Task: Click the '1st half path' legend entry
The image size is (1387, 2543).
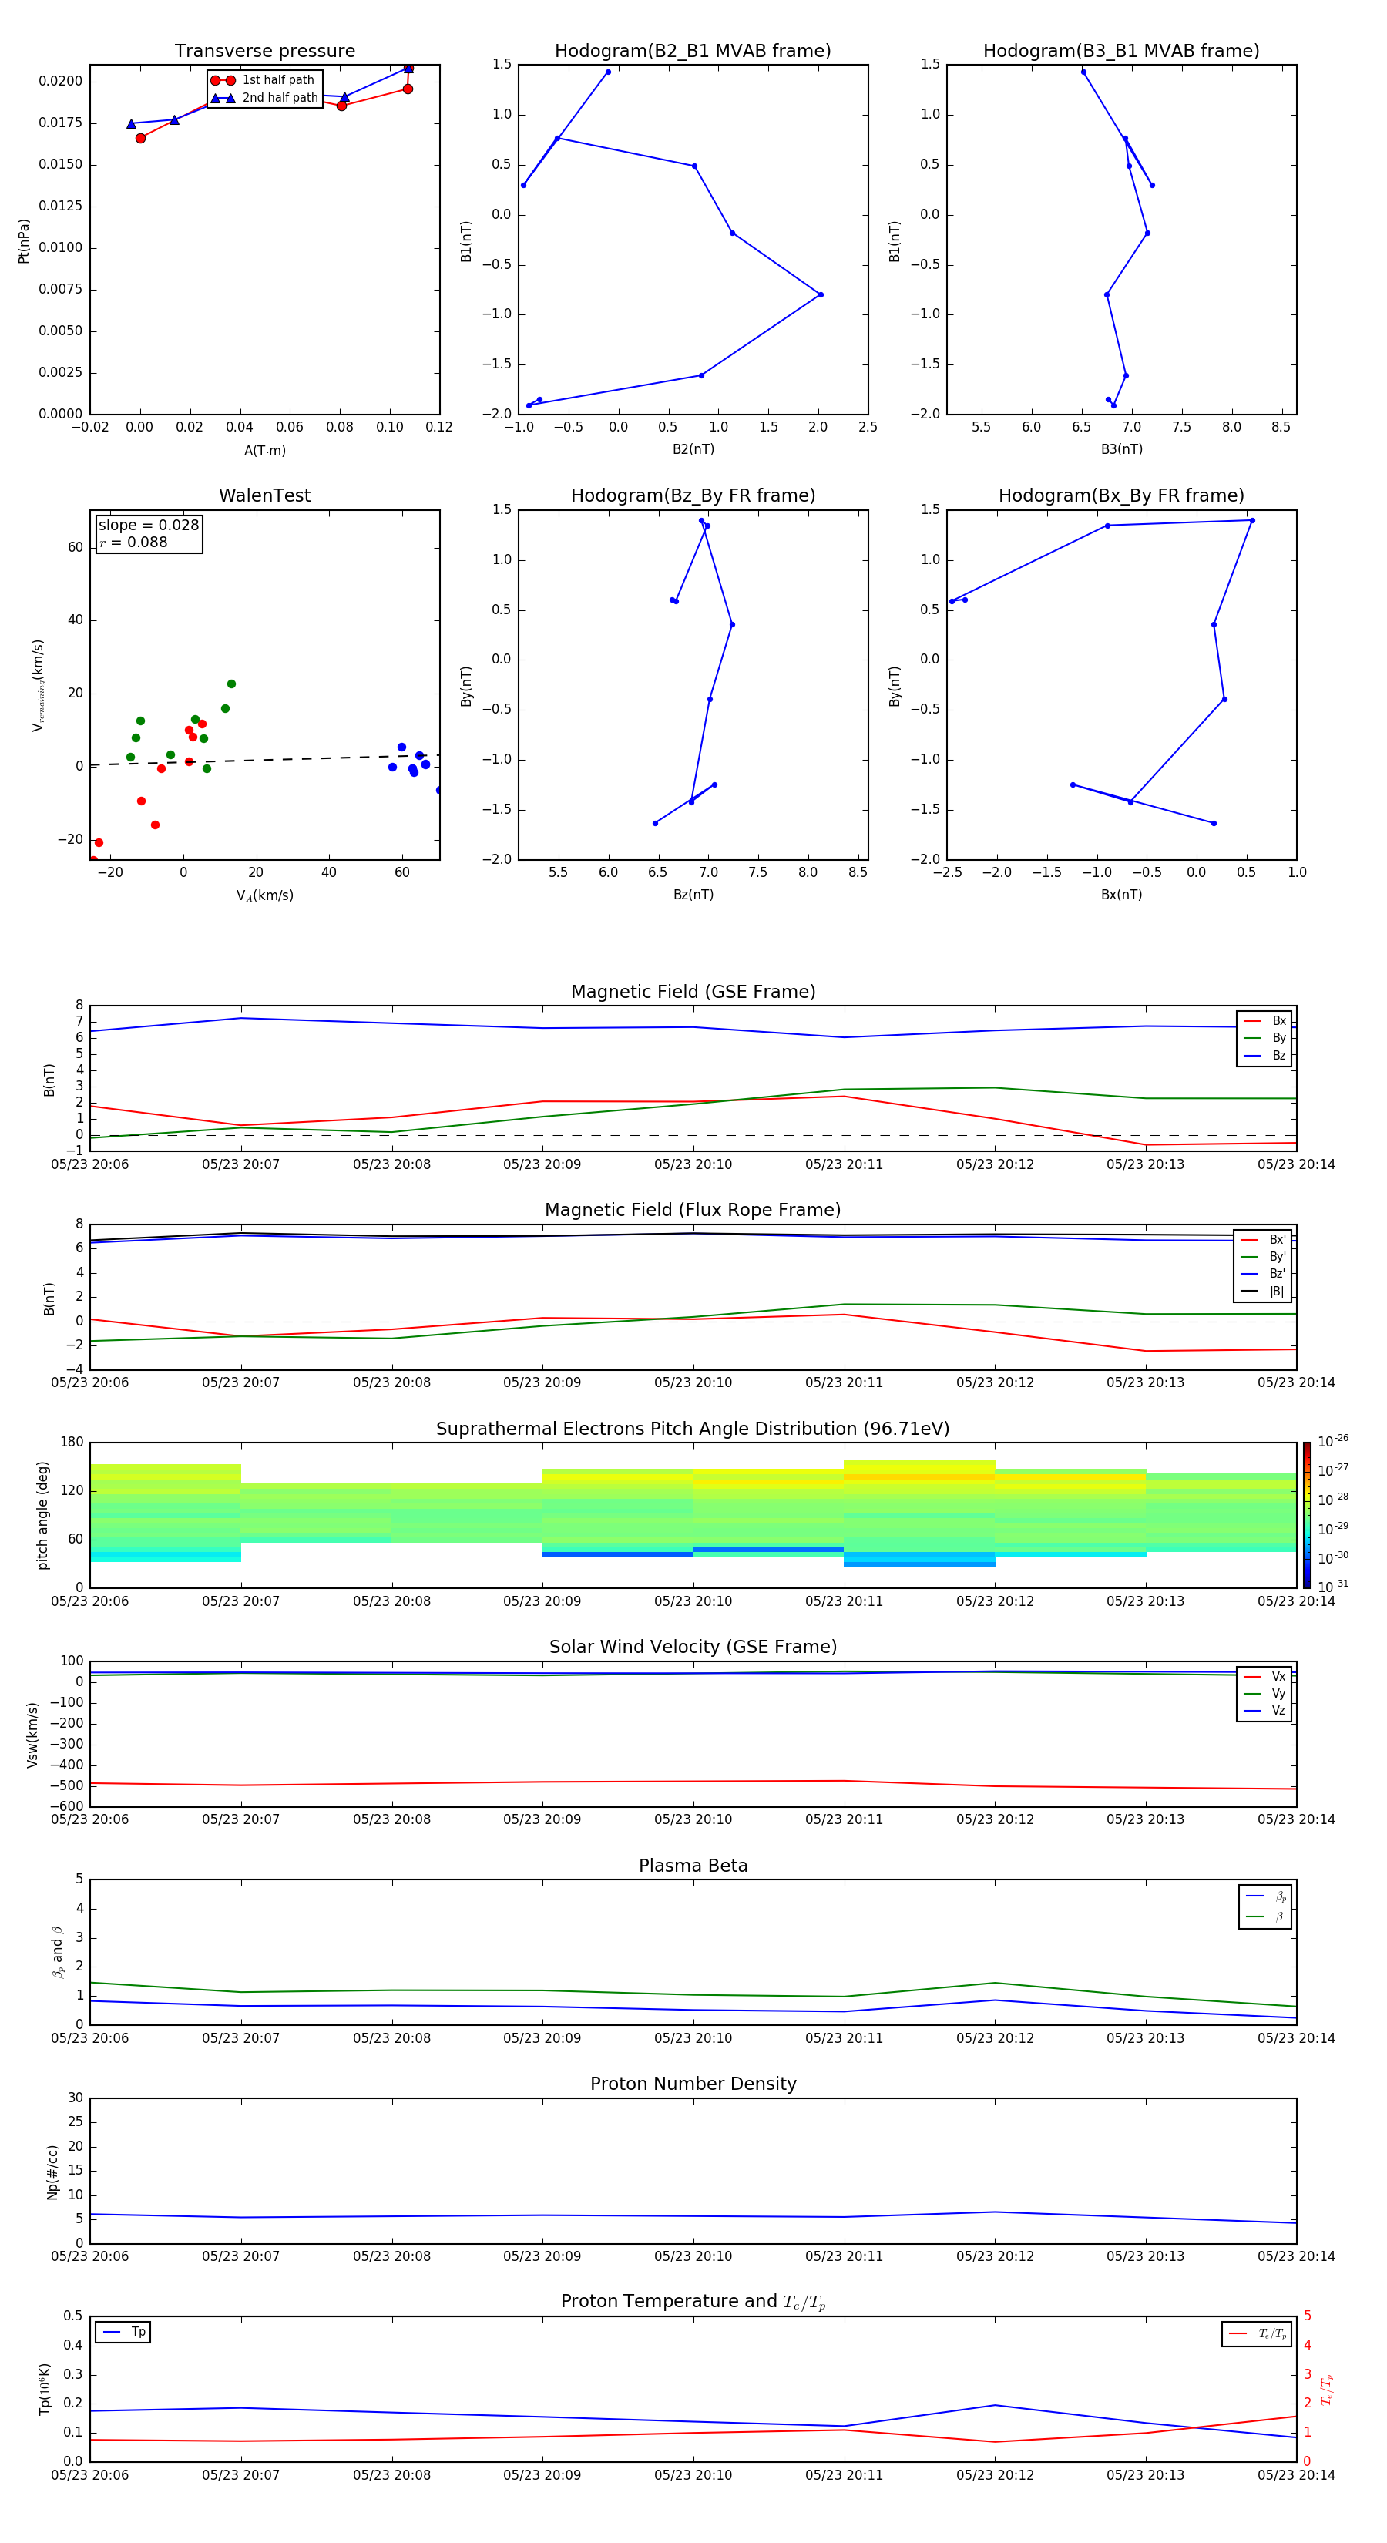Action: click(x=264, y=80)
